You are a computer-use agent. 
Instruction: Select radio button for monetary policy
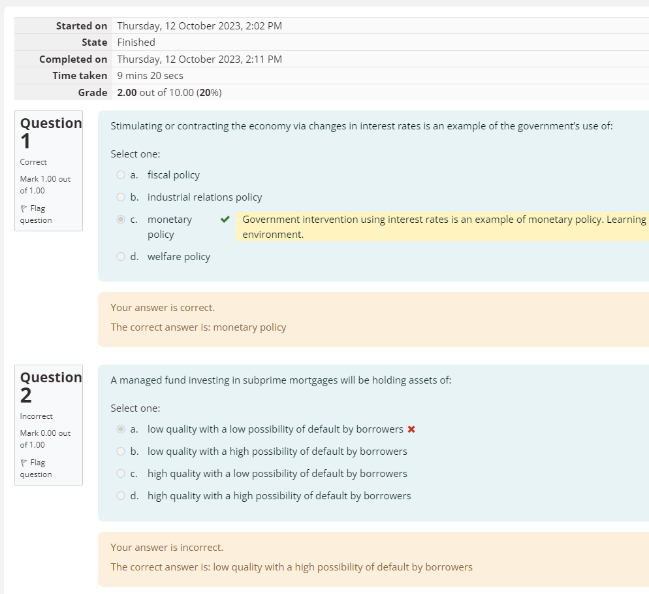[x=120, y=219]
